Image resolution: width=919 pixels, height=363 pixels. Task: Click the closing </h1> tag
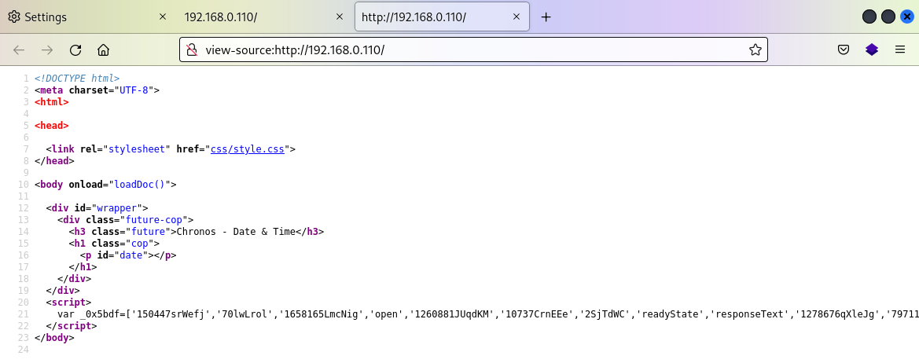point(83,266)
